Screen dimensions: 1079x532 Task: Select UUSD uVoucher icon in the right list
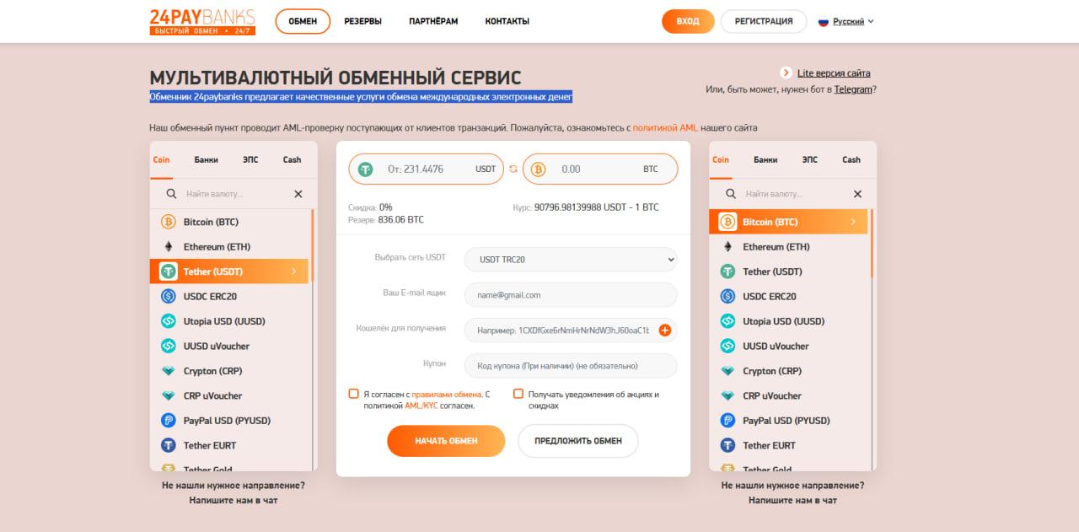(727, 346)
